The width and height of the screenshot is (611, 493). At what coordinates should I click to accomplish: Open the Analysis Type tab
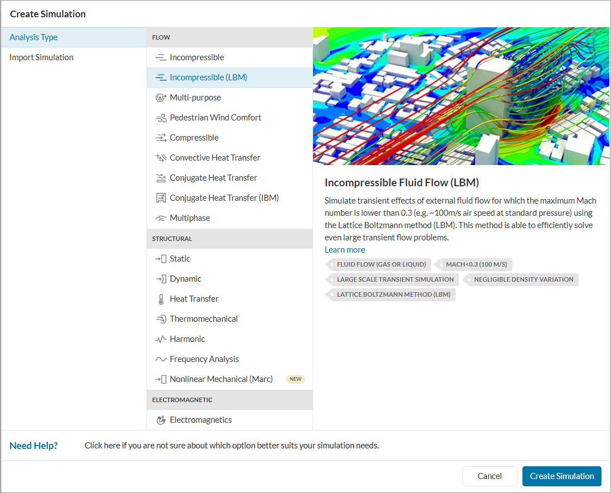[x=33, y=37]
